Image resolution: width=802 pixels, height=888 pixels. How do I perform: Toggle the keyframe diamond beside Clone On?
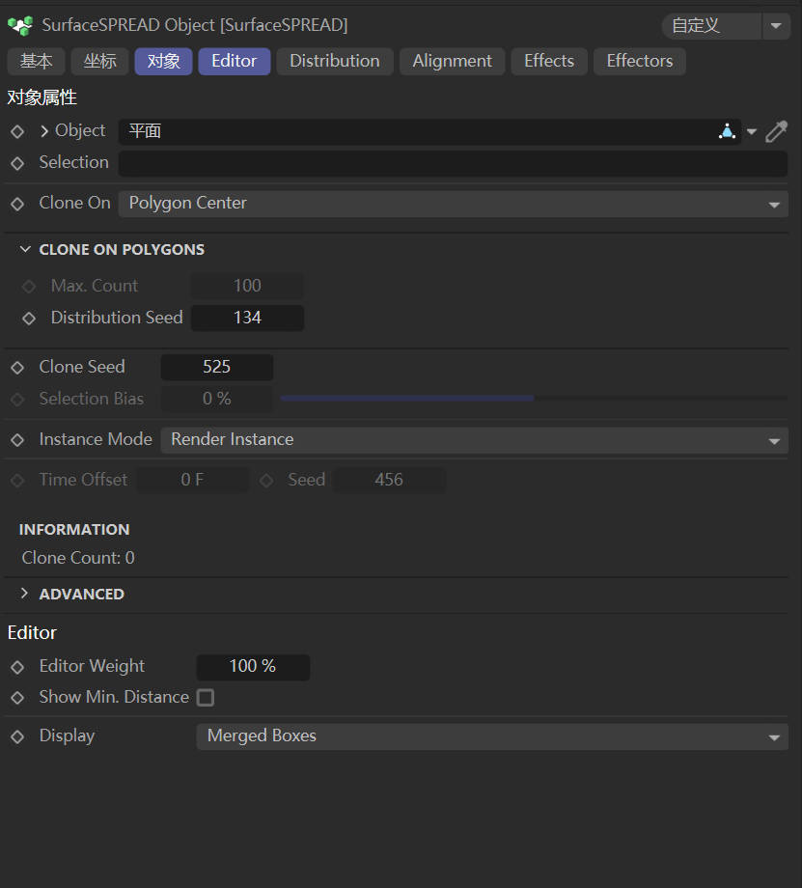(16, 204)
